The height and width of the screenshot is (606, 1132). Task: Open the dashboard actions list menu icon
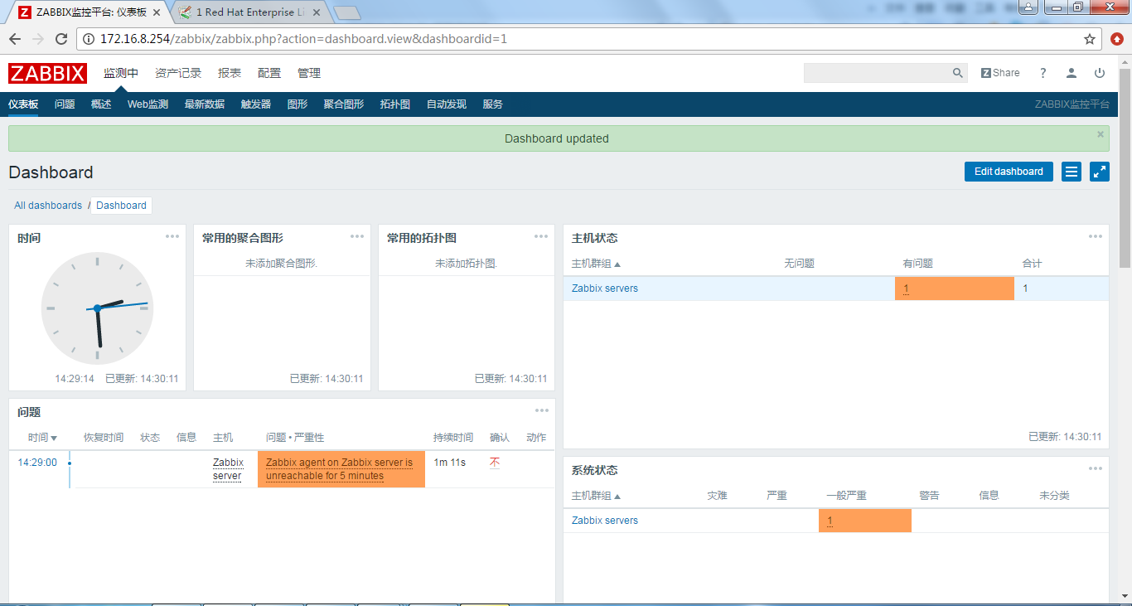click(x=1072, y=172)
